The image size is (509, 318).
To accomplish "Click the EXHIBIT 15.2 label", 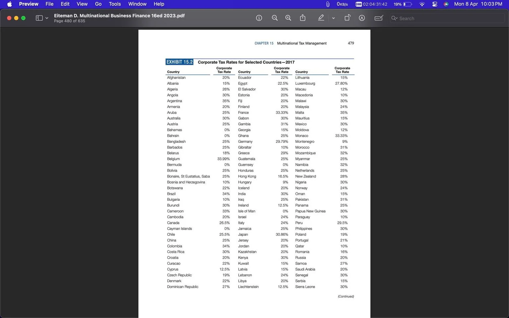I will pyautogui.click(x=179, y=62).
